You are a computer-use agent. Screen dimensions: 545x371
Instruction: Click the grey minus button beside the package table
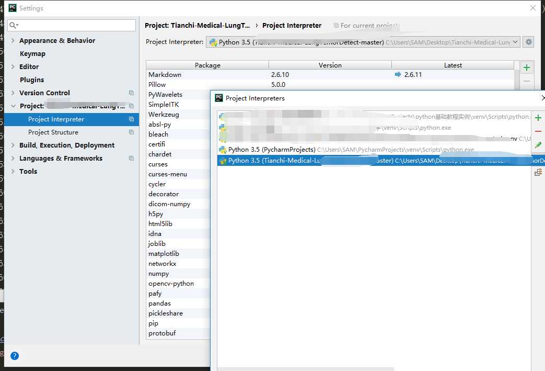(x=527, y=81)
